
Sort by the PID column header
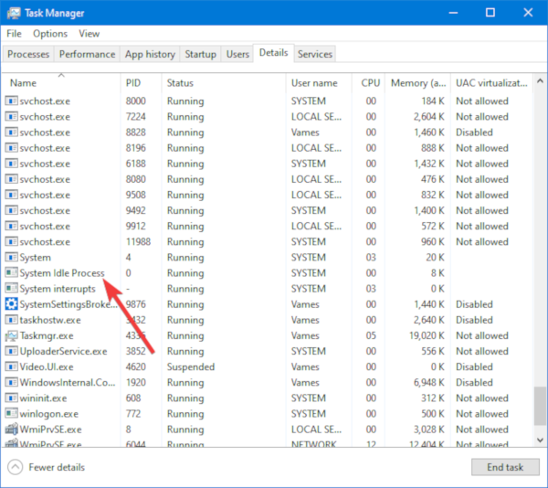point(142,83)
